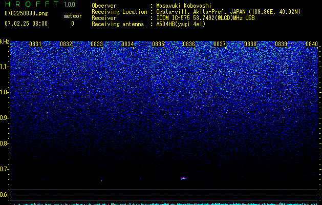This screenshot has width=322, height=205.
Task: Select the A504HB(yagi 4el) antenna text
Action: click(181, 24)
